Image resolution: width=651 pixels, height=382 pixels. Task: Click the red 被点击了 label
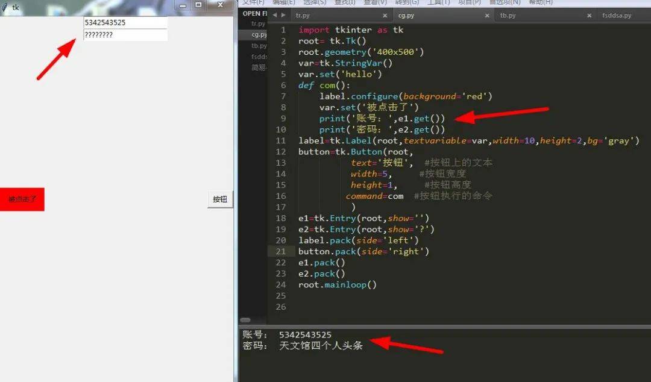click(22, 199)
